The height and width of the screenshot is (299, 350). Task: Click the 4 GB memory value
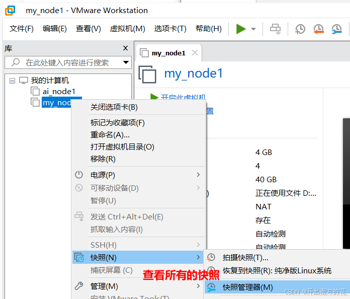coord(264,153)
